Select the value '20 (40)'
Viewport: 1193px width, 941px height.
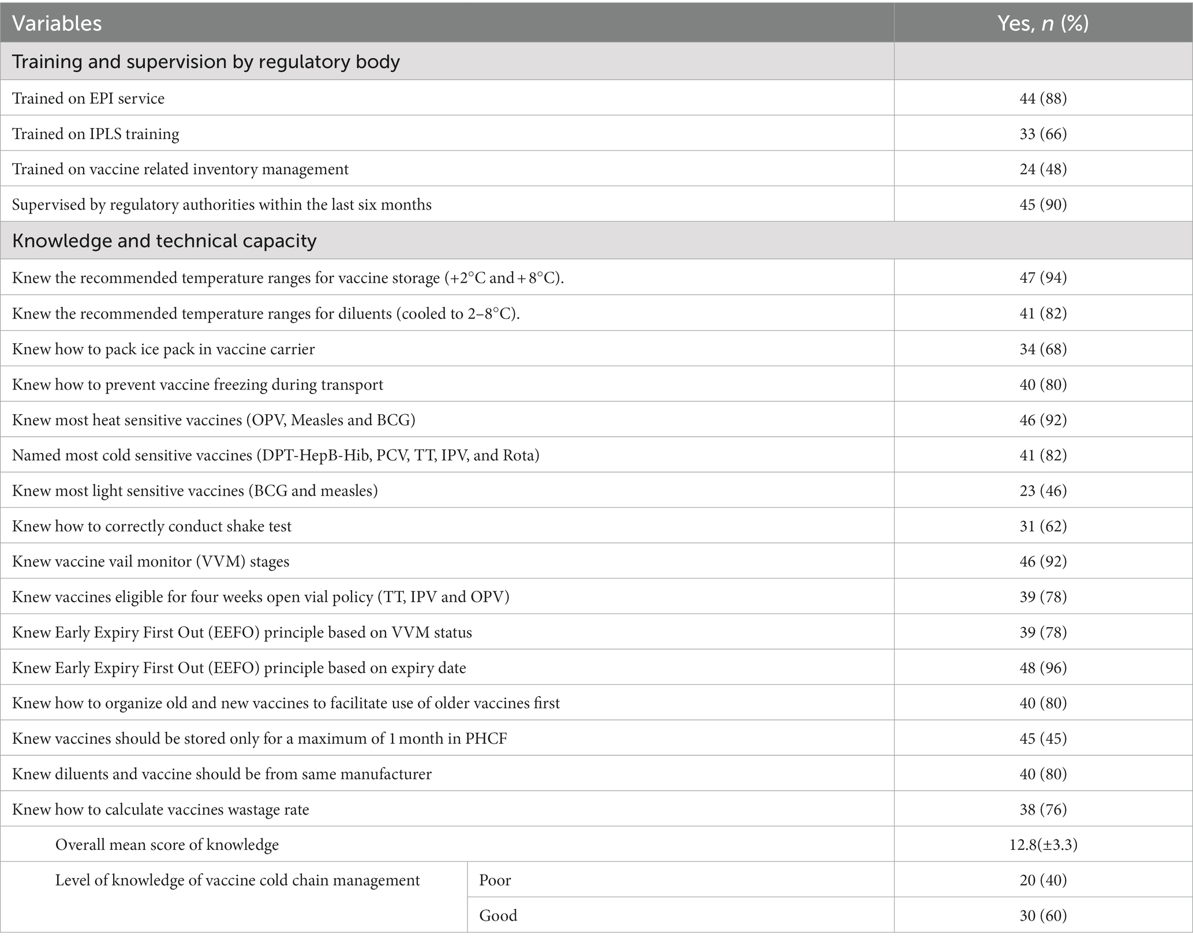[1043, 880]
